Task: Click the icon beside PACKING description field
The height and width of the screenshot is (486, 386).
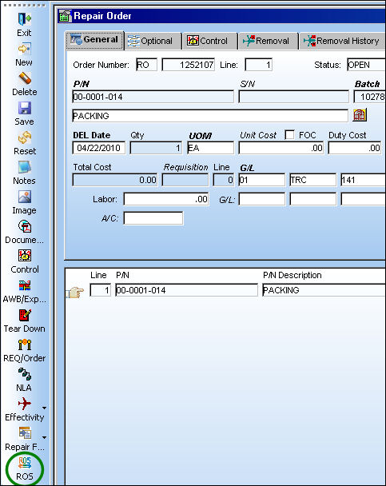Action: [360, 115]
